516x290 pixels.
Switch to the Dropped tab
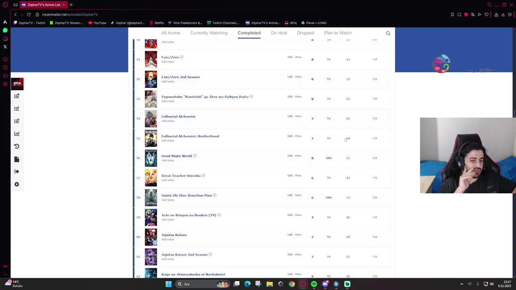[x=306, y=33]
